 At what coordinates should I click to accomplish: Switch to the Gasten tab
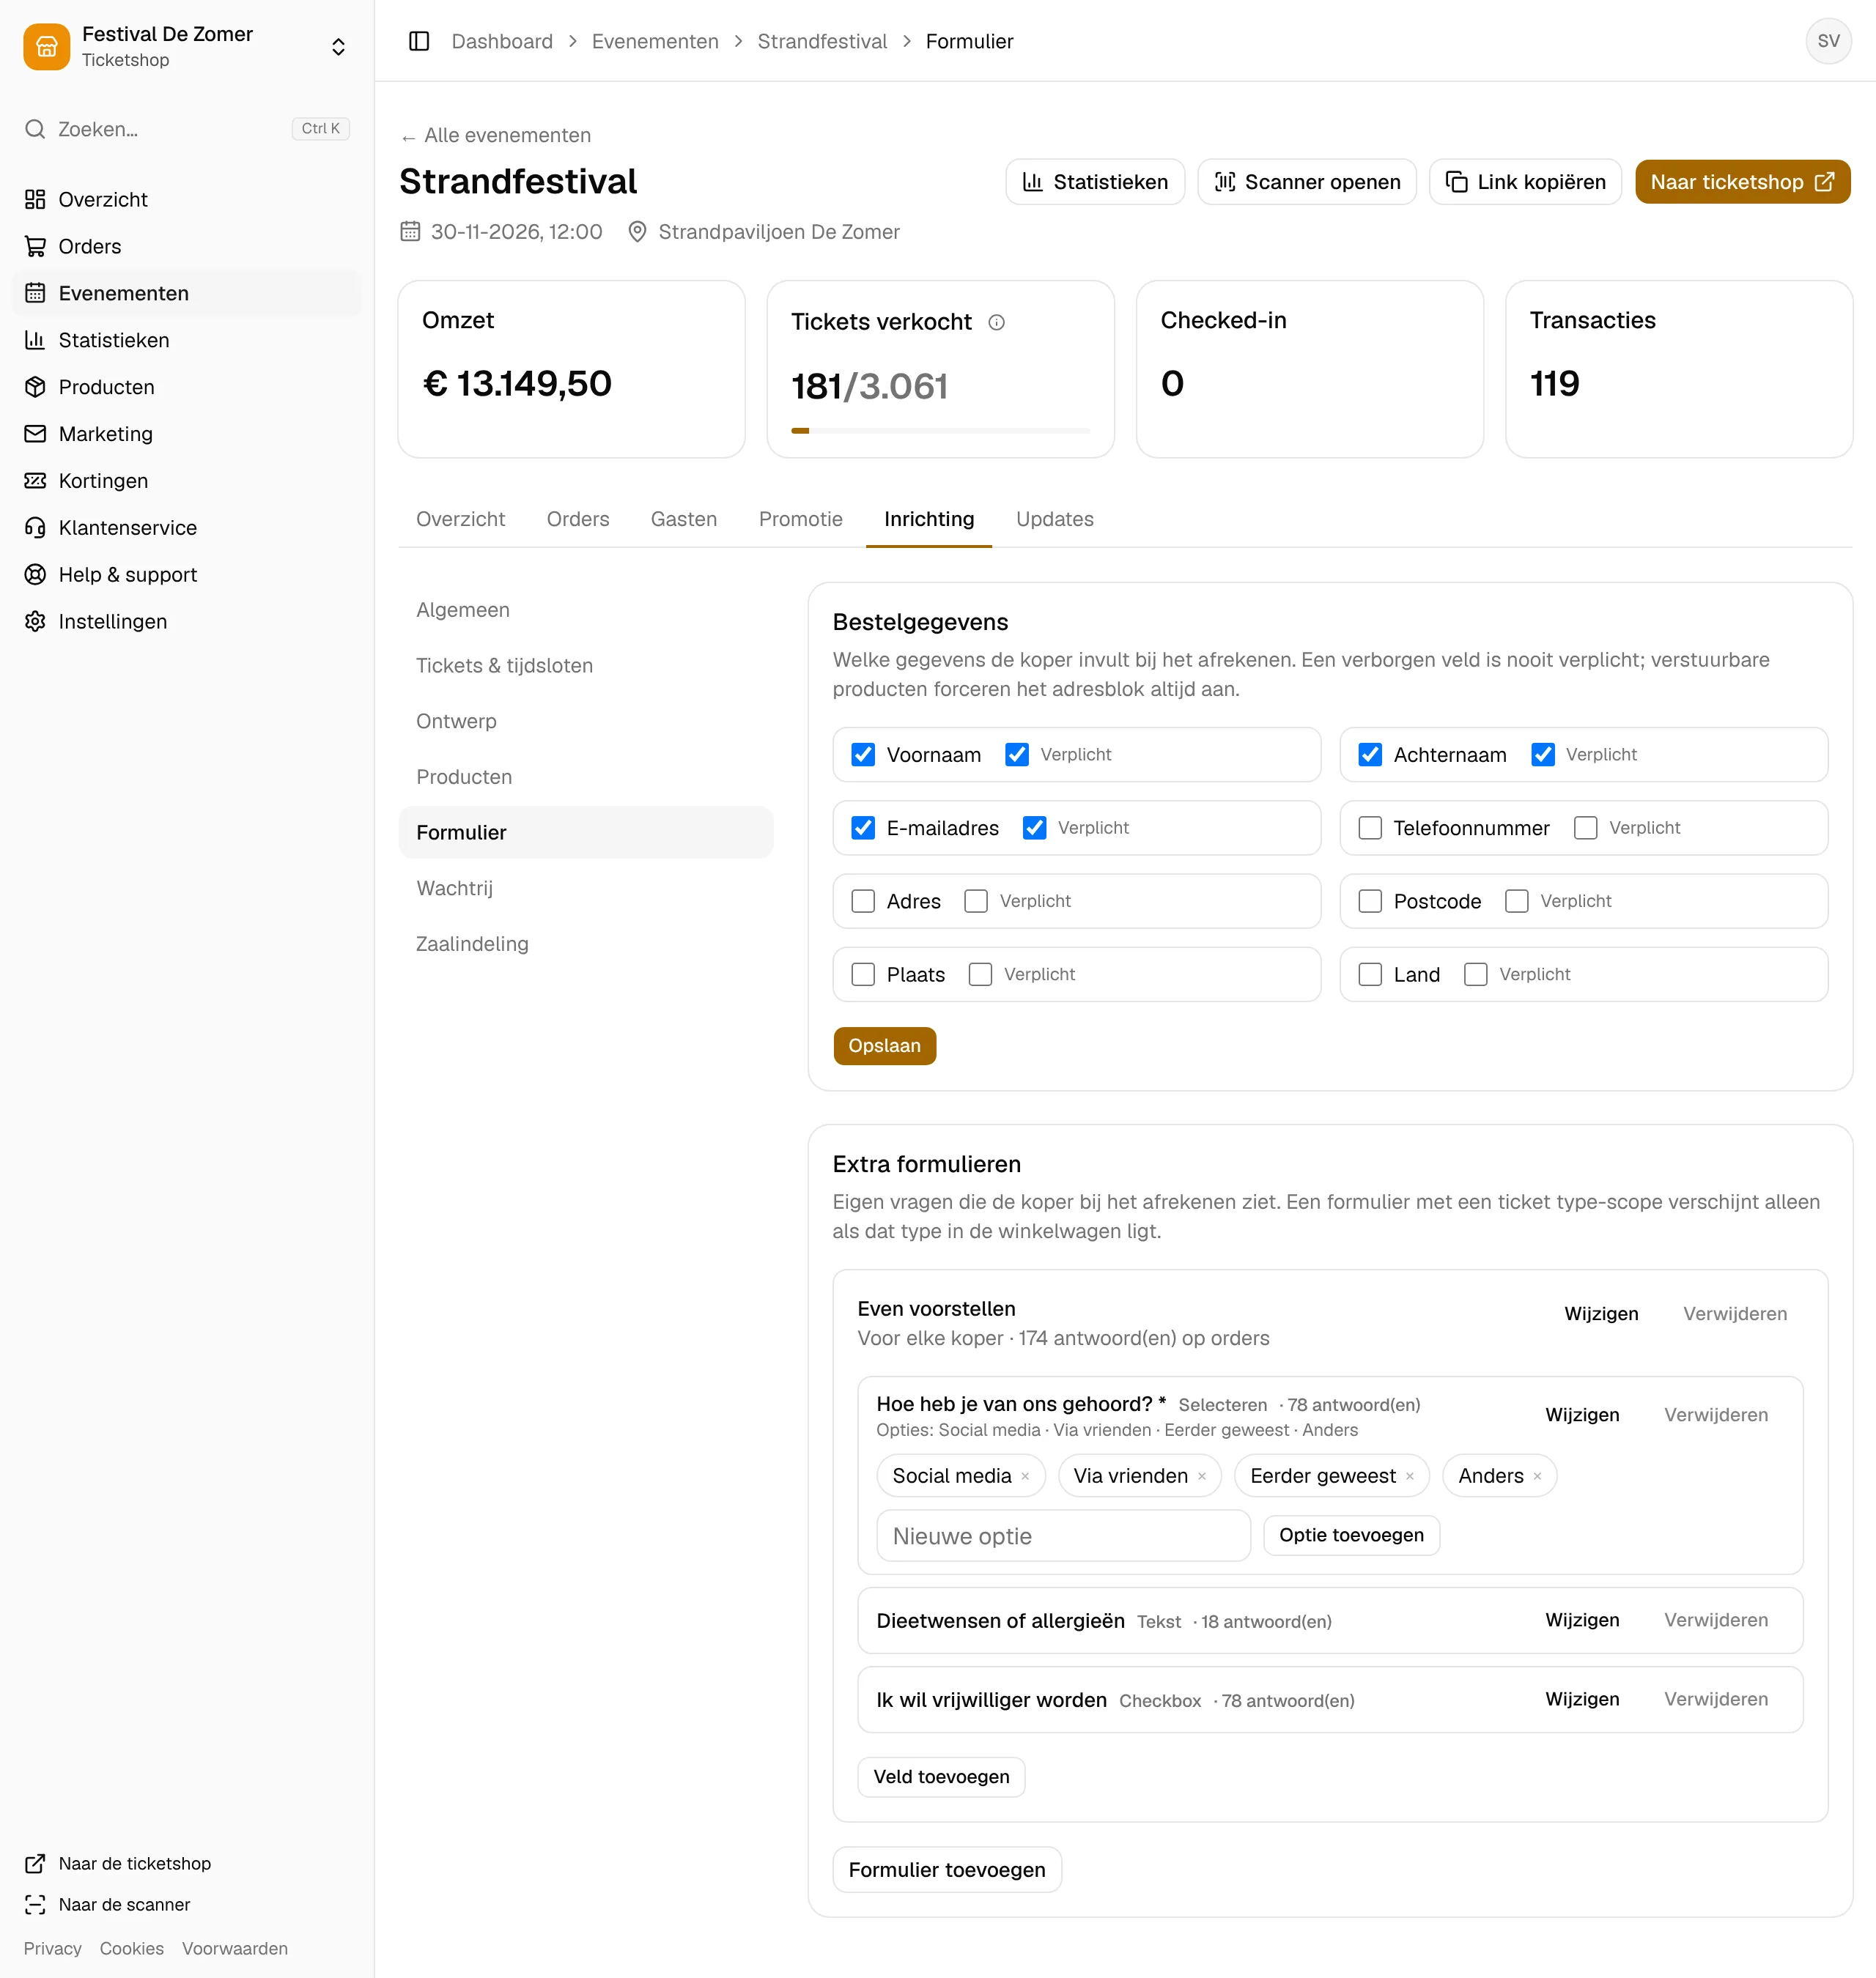point(684,519)
